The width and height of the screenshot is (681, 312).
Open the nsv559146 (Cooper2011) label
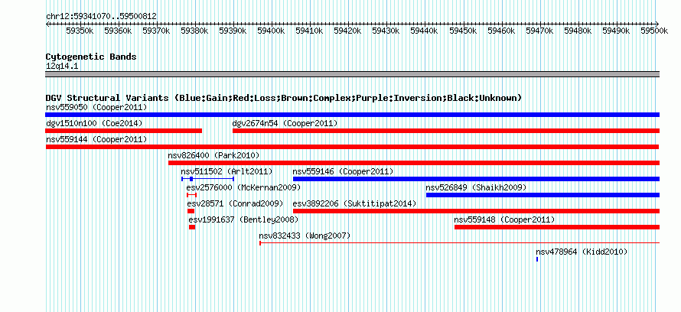(x=343, y=171)
